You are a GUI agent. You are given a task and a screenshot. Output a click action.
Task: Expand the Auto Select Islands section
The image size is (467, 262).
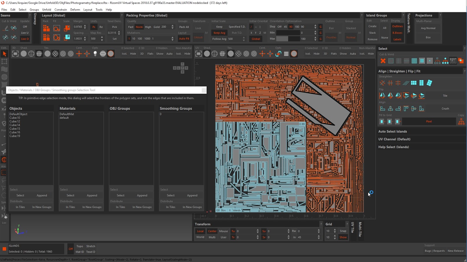(x=392, y=132)
